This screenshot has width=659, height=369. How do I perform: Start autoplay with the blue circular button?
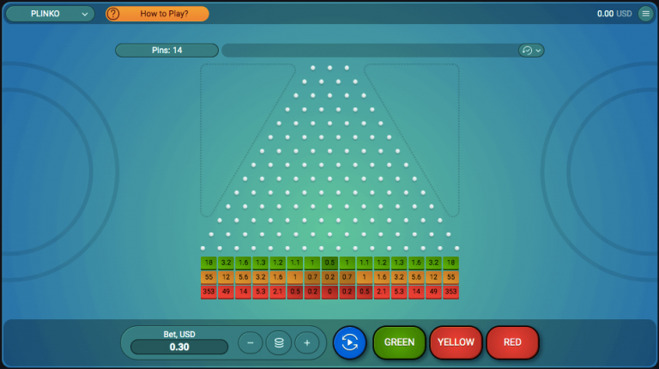point(349,342)
